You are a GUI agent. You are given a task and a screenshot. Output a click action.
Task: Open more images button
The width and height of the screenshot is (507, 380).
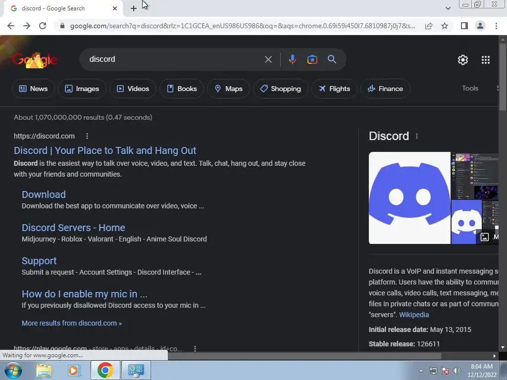tap(487, 237)
